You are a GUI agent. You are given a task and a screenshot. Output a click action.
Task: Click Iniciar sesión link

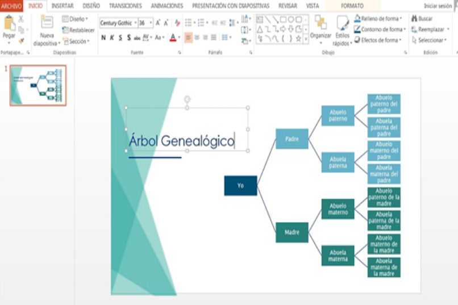438,6
